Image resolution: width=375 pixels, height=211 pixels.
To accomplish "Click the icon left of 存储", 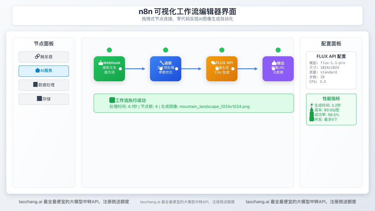I will coord(39,98).
